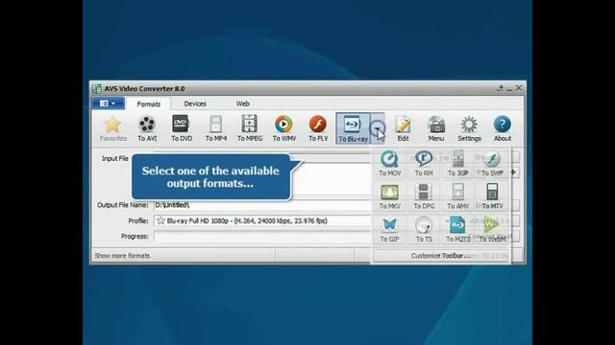
Task: Open the Settings gear
Action: click(x=469, y=128)
